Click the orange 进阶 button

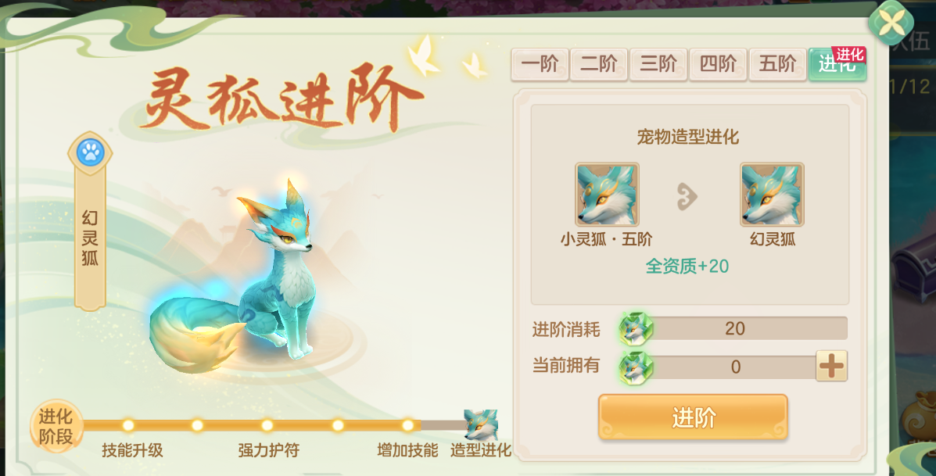coord(693,417)
